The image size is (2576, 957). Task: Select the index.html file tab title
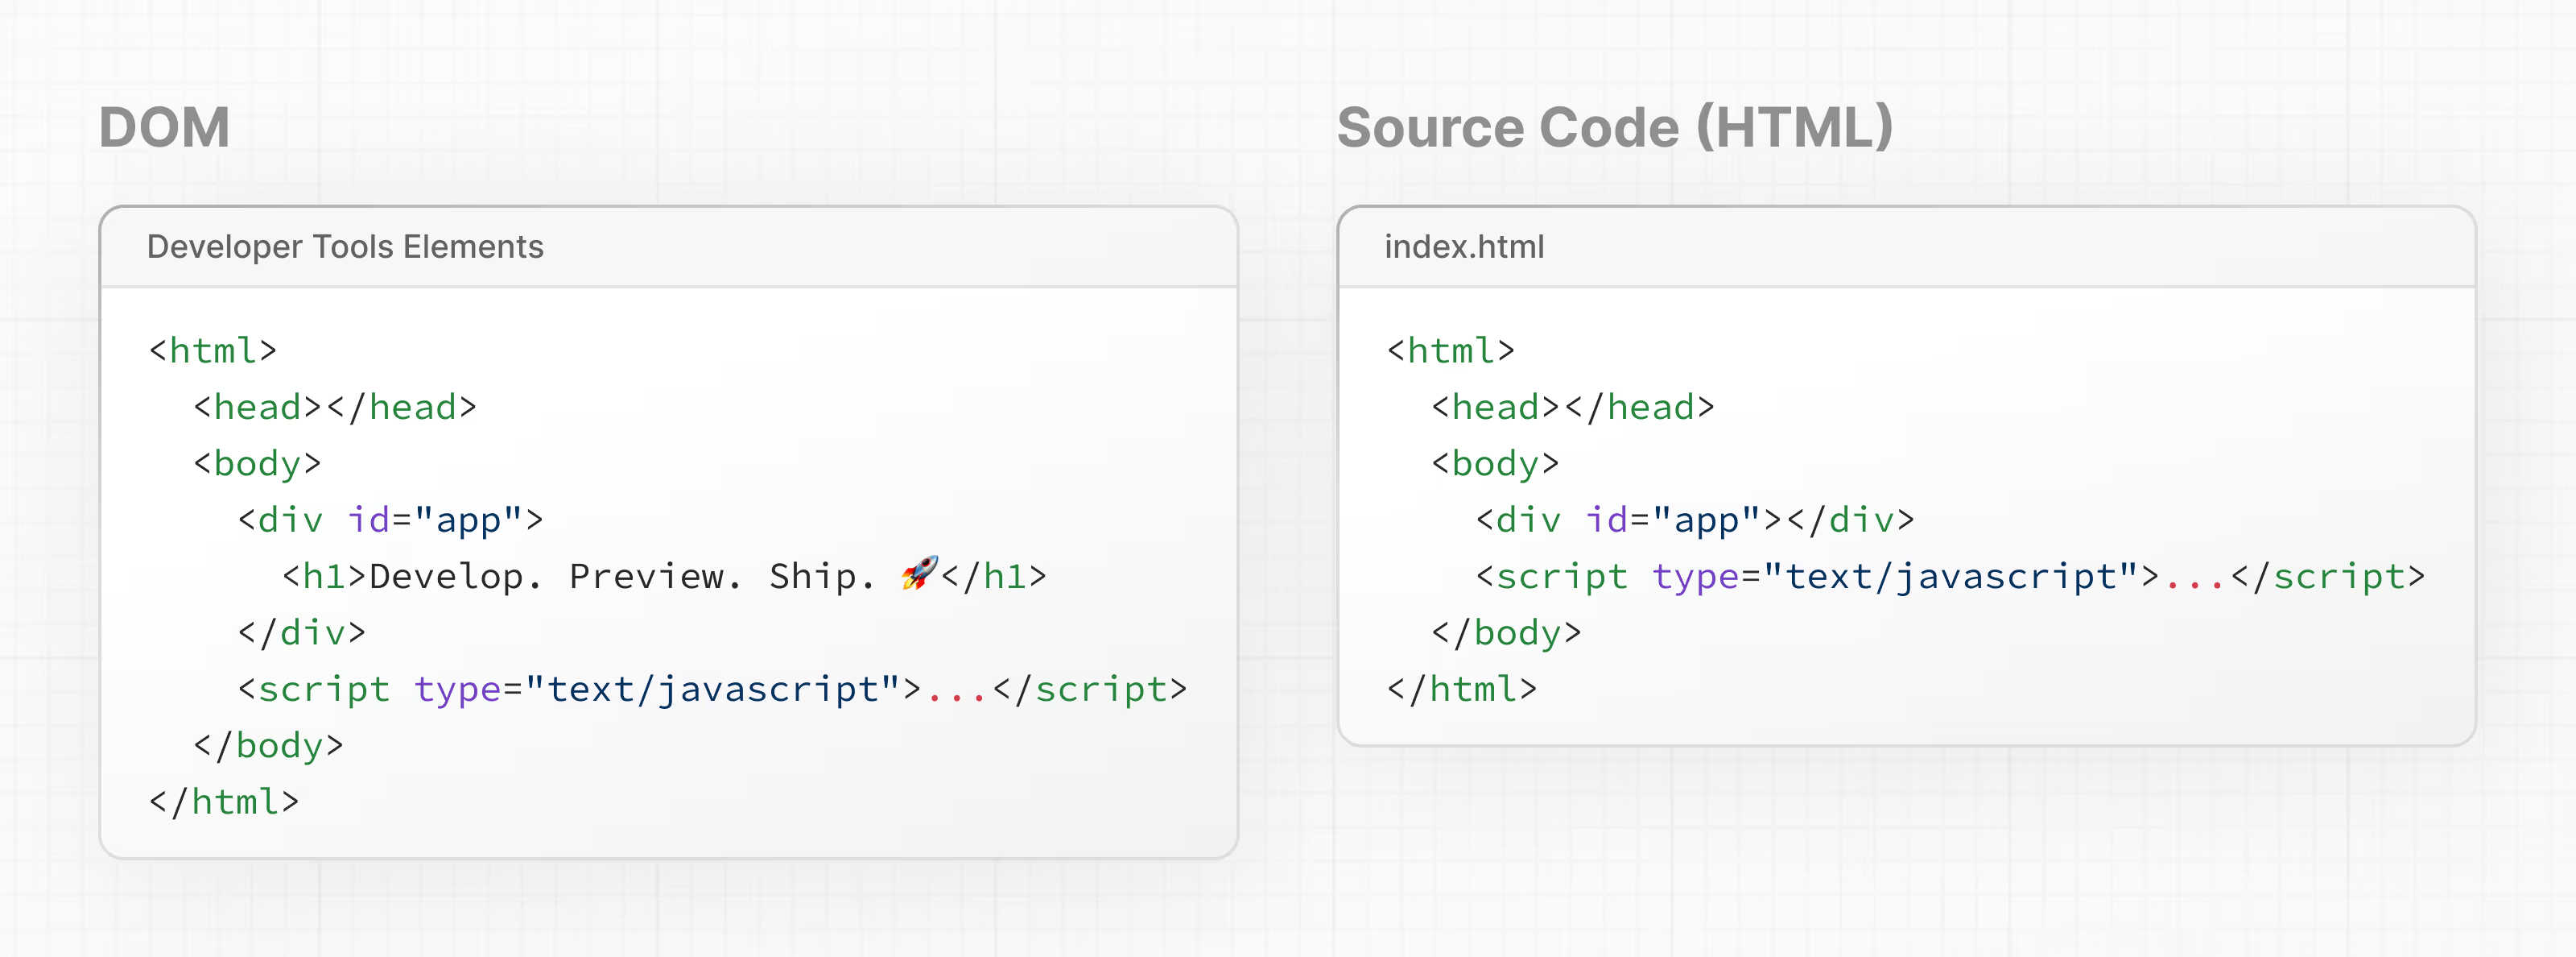(x=1463, y=247)
